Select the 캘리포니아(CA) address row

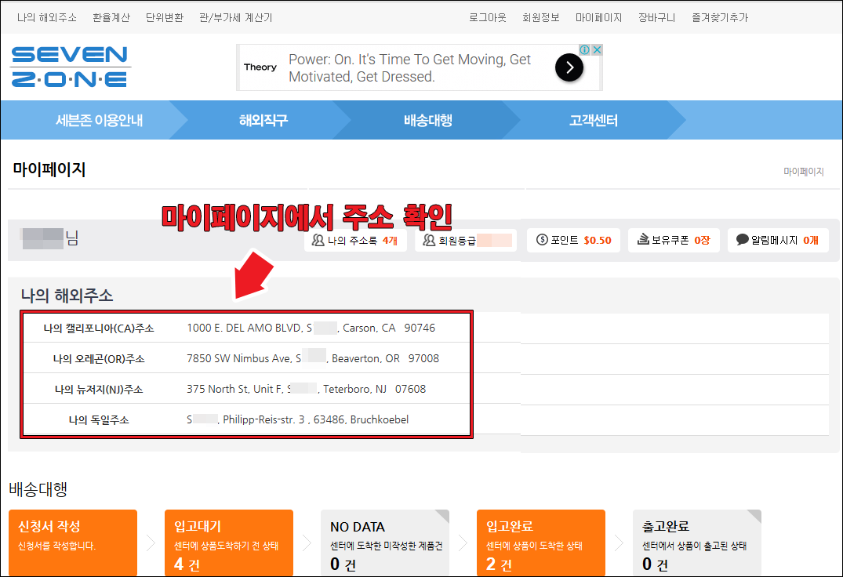pos(246,328)
